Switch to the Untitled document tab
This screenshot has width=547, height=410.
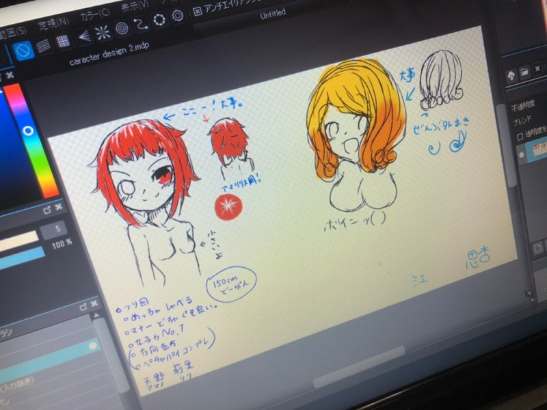pyautogui.click(x=273, y=14)
